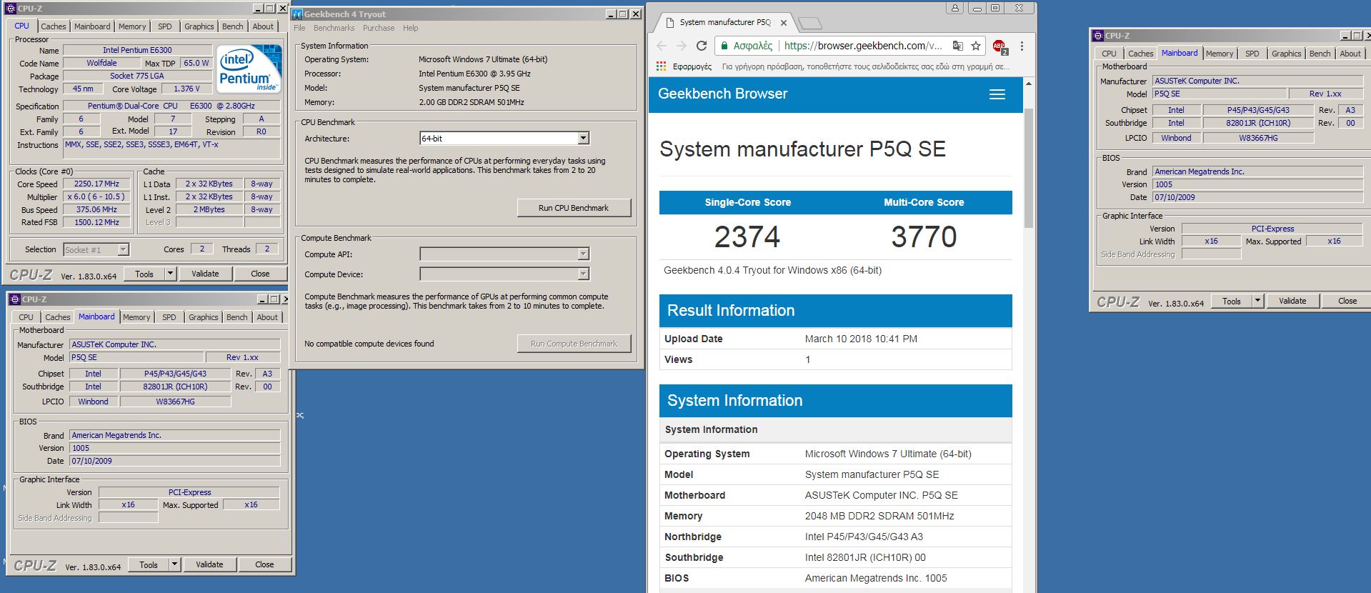The width and height of the screenshot is (1371, 593).
Task: Click the CPU-Z title icon in the lower-left window
Action: coord(14,299)
